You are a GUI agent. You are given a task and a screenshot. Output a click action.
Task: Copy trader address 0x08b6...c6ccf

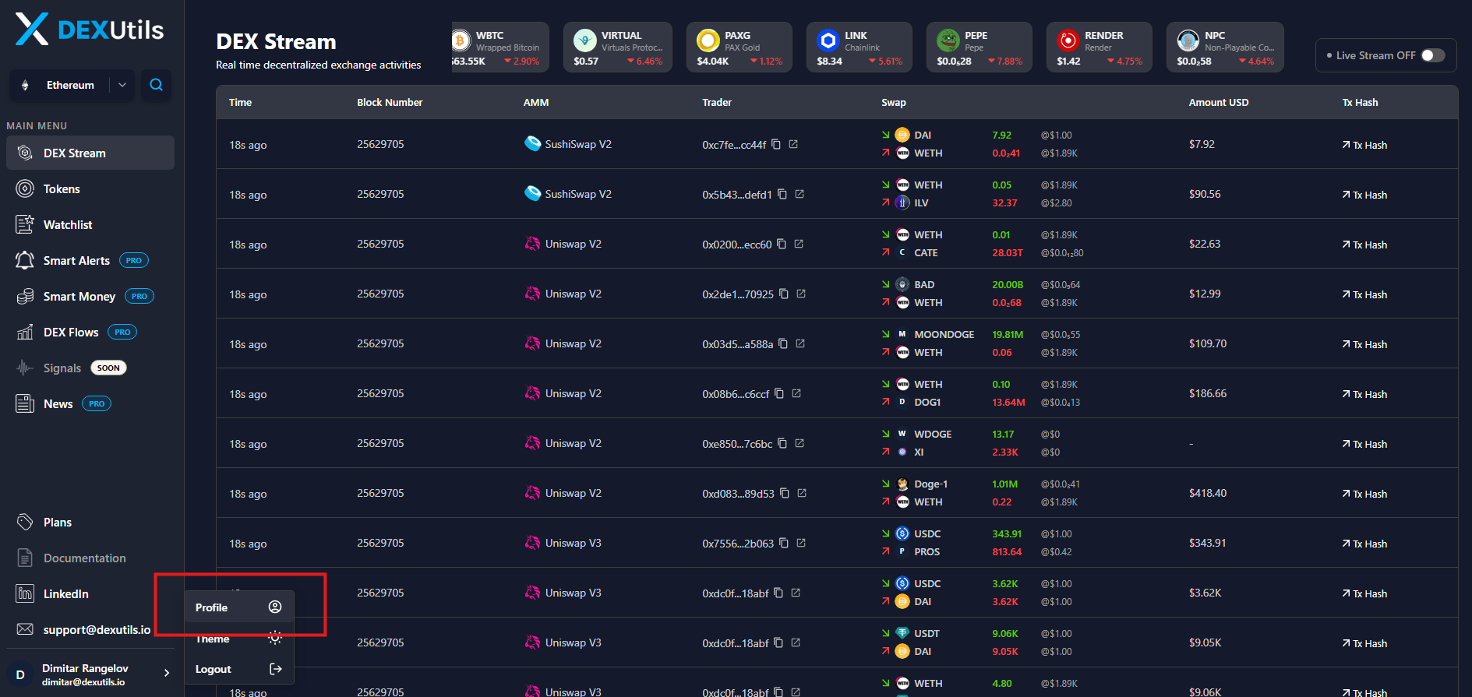(x=779, y=393)
